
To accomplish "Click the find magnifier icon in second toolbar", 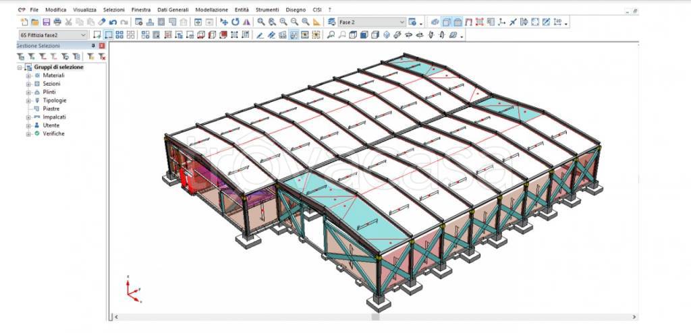I will click(x=331, y=35).
